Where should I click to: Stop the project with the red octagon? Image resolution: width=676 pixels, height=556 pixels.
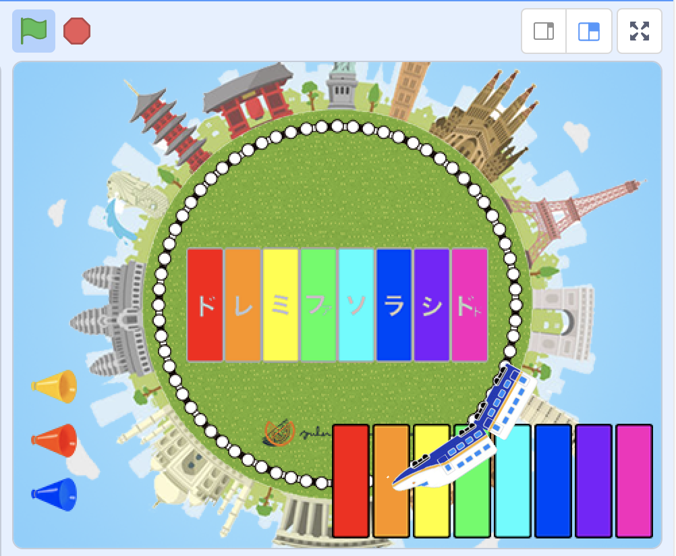77,31
